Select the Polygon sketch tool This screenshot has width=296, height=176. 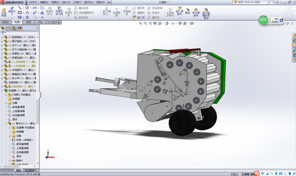tap(27, 17)
